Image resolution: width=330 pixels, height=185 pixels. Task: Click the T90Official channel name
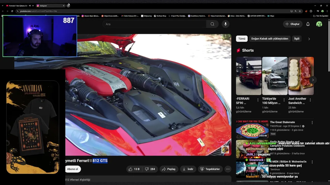coord(285,126)
